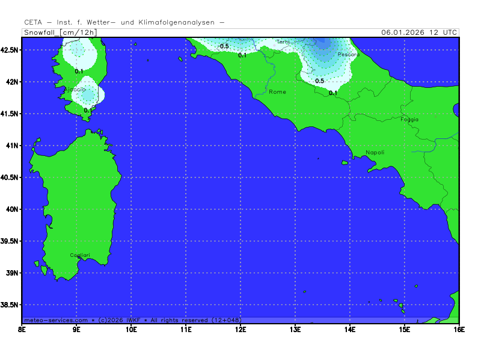Click the 0.1 contour label below Ajaccio
Viewport: 481px width, 361px height.
click(x=88, y=111)
